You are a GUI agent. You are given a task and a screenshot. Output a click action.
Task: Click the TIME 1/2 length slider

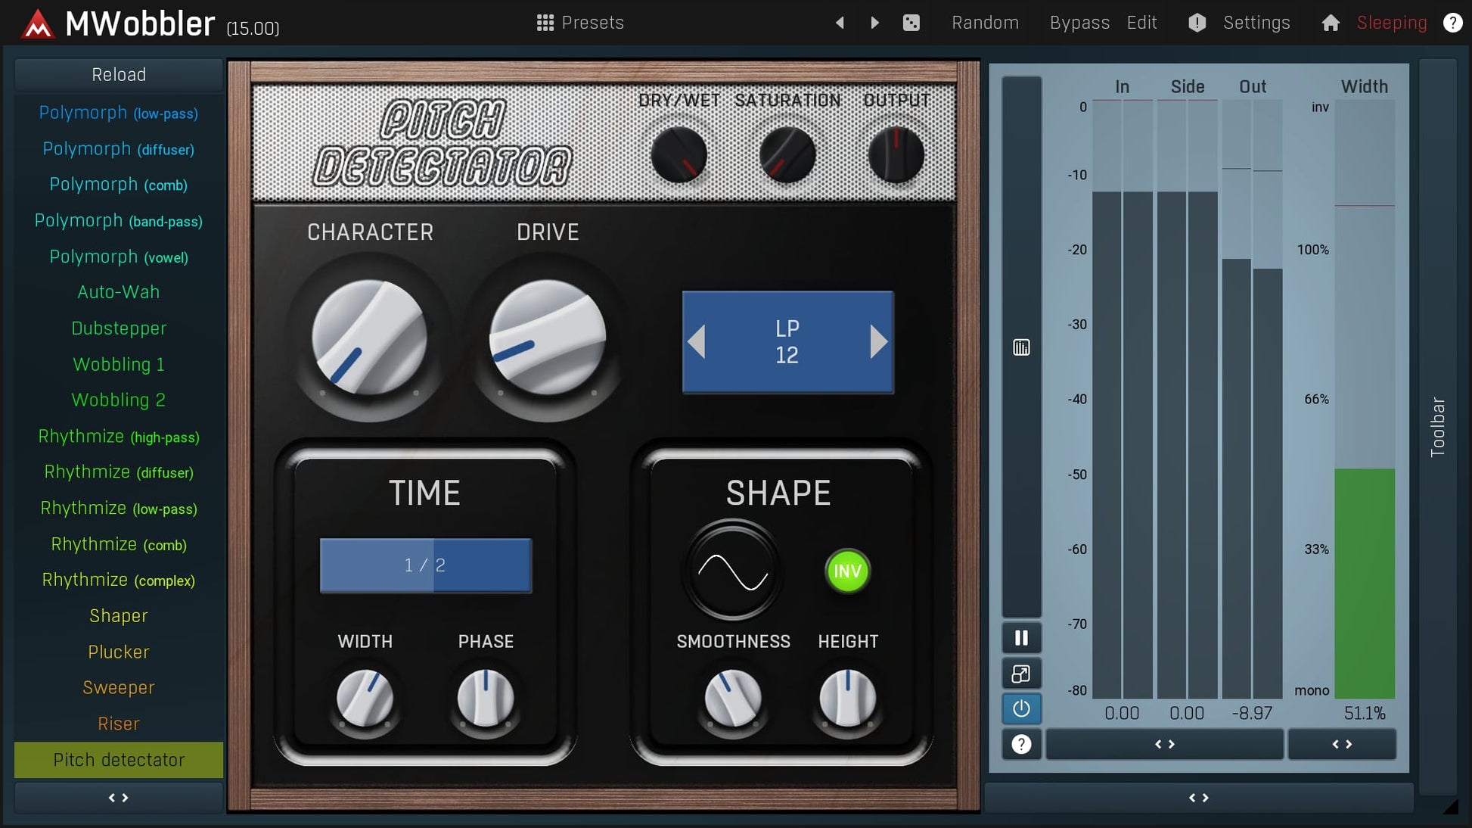(x=425, y=565)
